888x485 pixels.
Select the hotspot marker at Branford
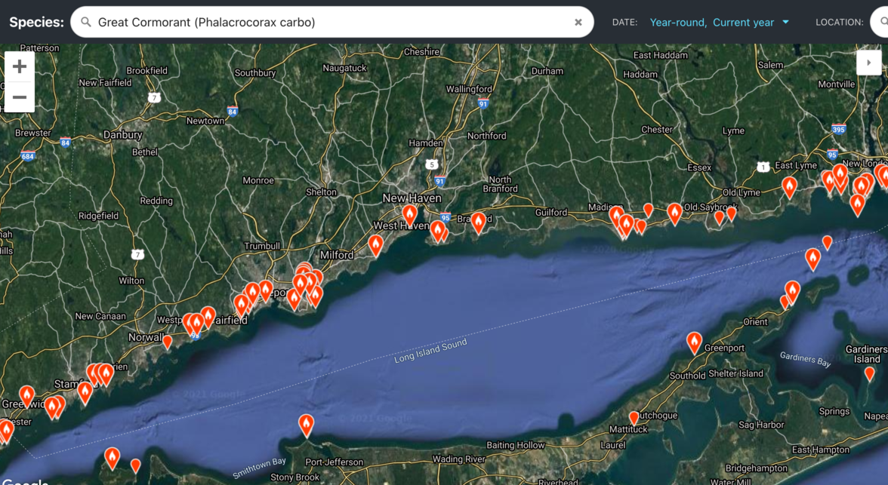coord(478,223)
